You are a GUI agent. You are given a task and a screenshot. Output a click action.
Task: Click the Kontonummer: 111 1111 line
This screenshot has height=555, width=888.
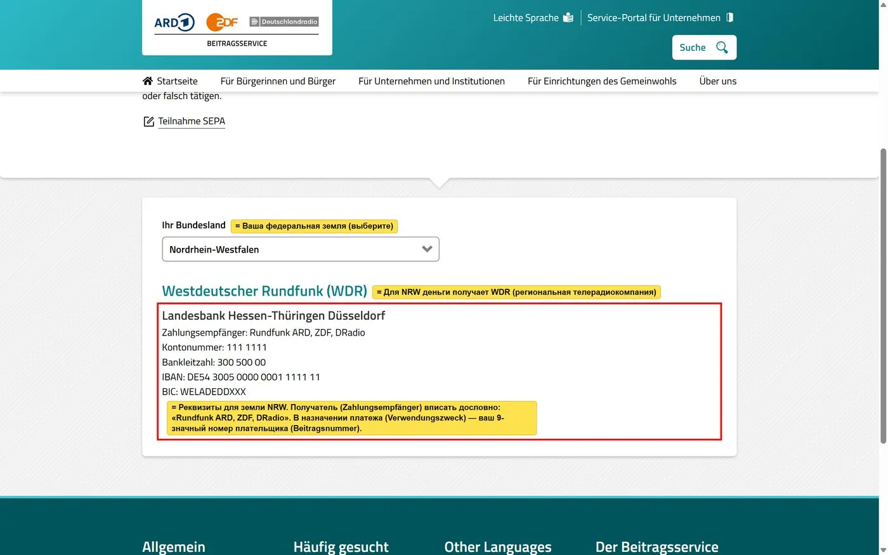(214, 348)
